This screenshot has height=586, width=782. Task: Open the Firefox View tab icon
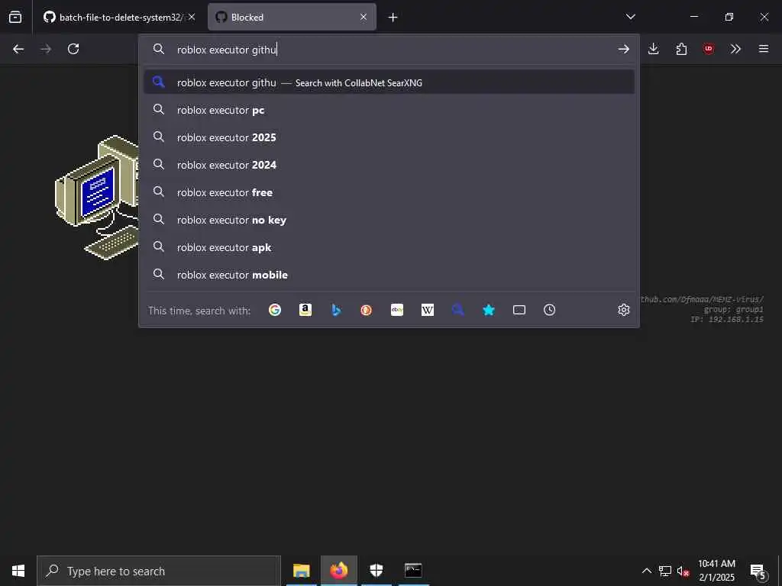(x=15, y=17)
